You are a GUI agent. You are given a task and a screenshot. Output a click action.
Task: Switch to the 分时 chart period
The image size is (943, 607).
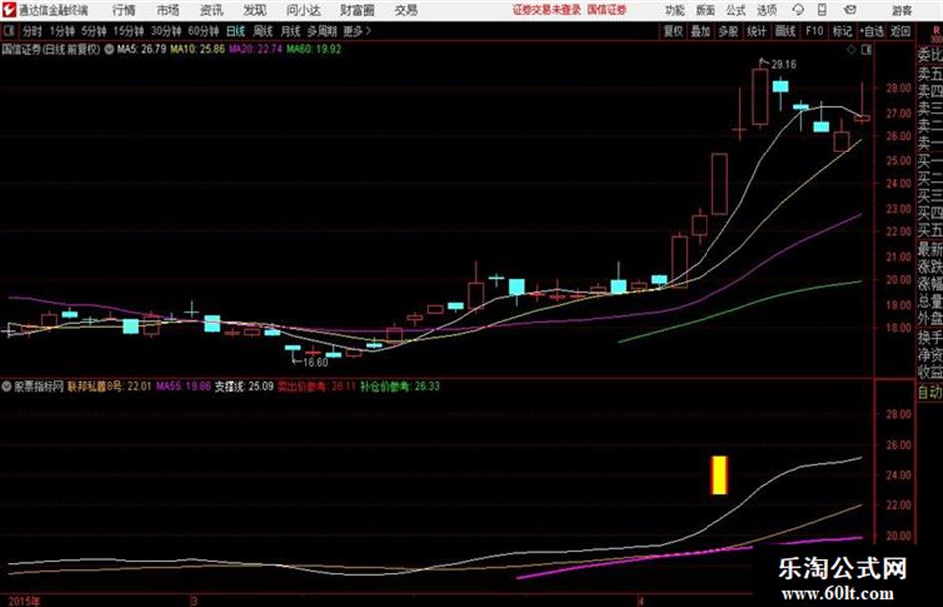[x=32, y=31]
